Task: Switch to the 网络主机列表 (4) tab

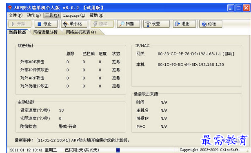Action: pos(81,32)
